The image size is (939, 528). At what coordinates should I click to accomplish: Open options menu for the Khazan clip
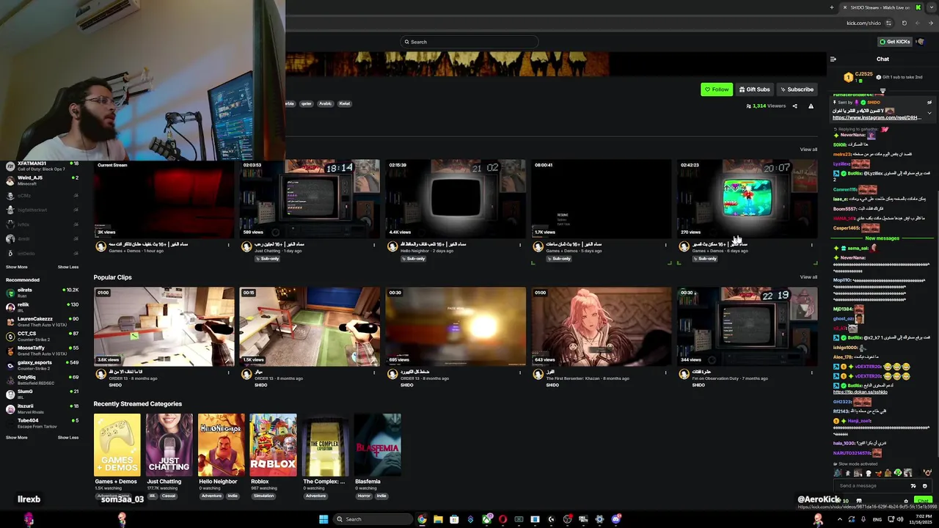tap(666, 373)
